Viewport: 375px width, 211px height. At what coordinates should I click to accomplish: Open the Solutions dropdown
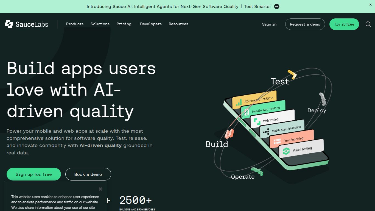click(100, 24)
